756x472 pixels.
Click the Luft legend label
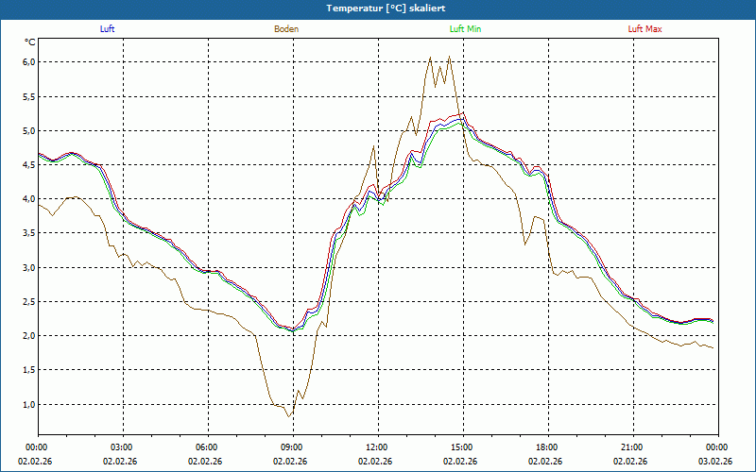107,28
